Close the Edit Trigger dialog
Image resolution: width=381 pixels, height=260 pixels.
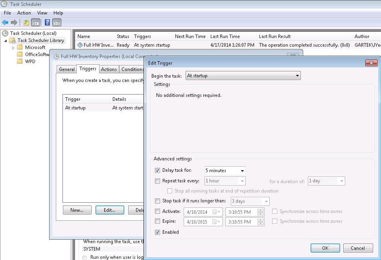(x=371, y=63)
